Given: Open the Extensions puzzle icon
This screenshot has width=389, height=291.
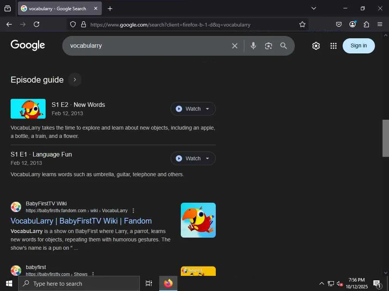Looking at the screenshot, I should (366, 24).
